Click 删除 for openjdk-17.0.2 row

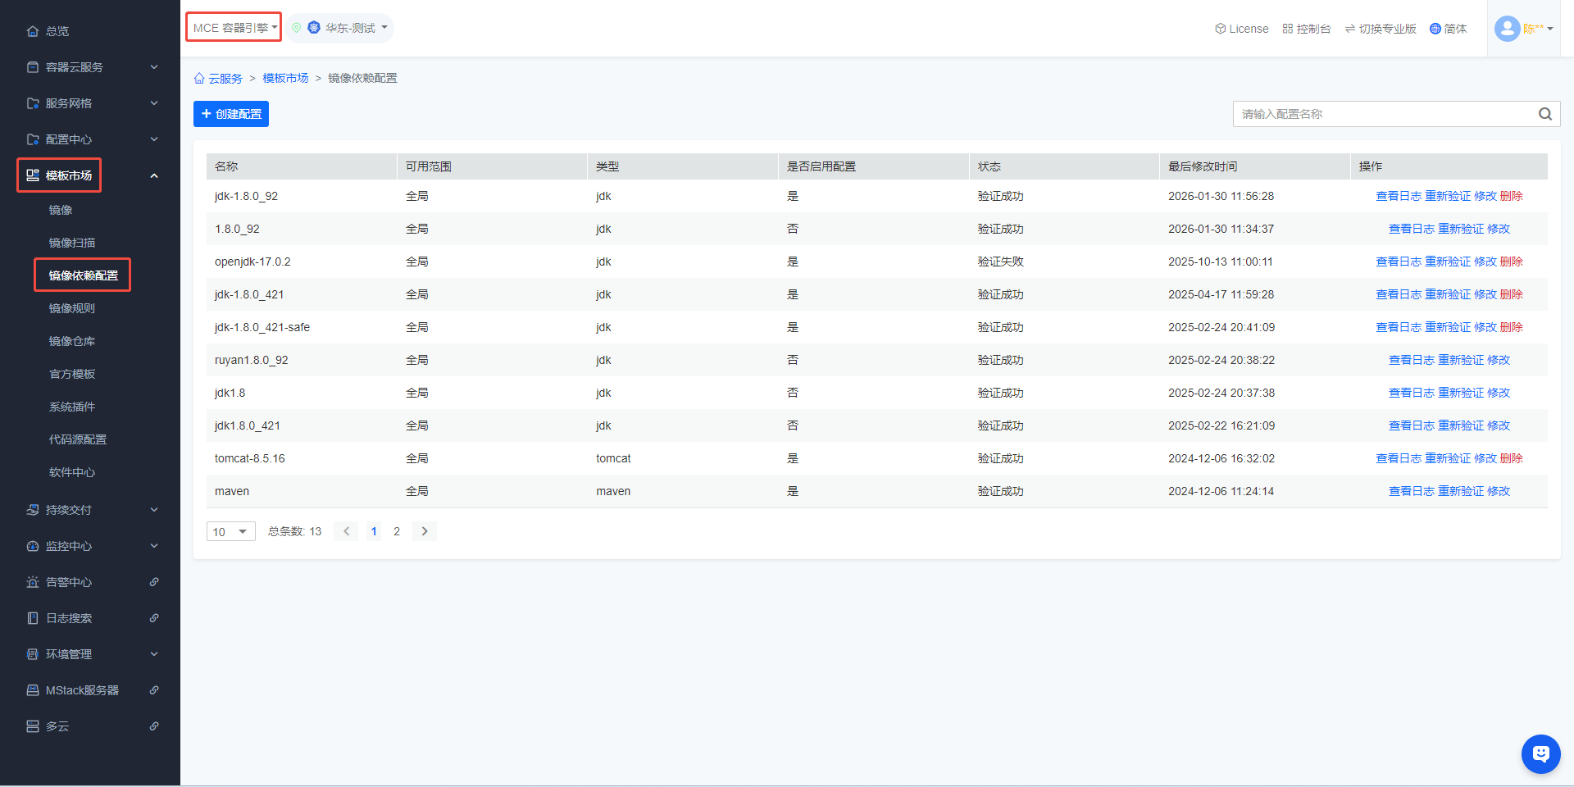[x=1511, y=262]
